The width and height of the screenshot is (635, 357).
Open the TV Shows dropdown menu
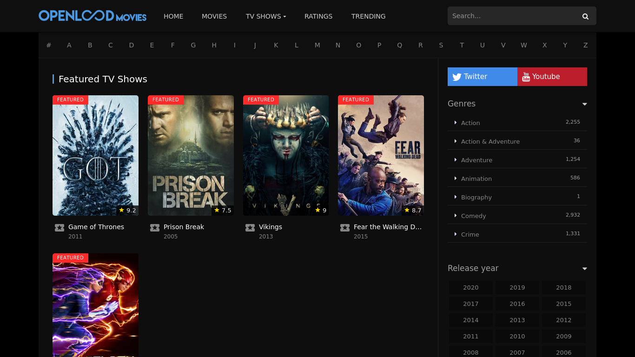click(266, 16)
